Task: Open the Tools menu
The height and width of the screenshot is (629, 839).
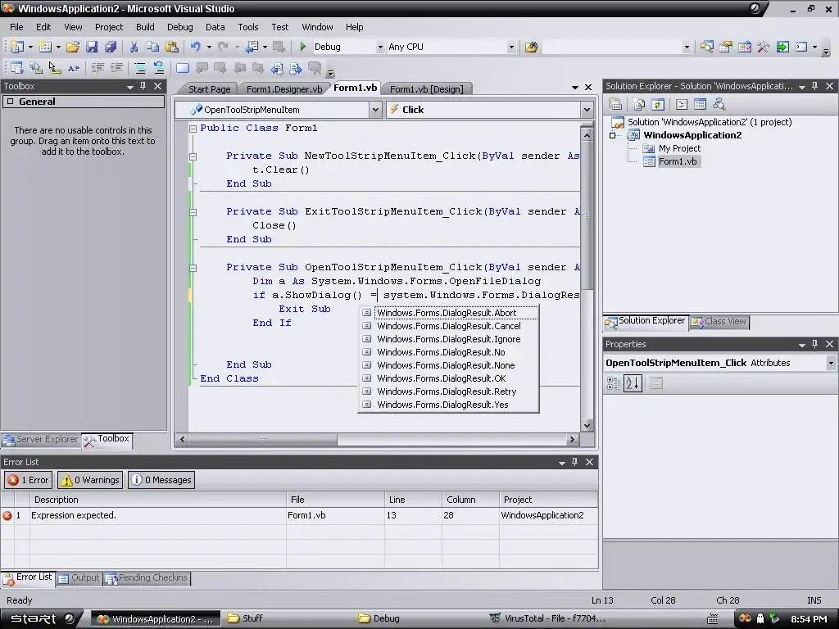Action: pyautogui.click(x=247, y=27)
